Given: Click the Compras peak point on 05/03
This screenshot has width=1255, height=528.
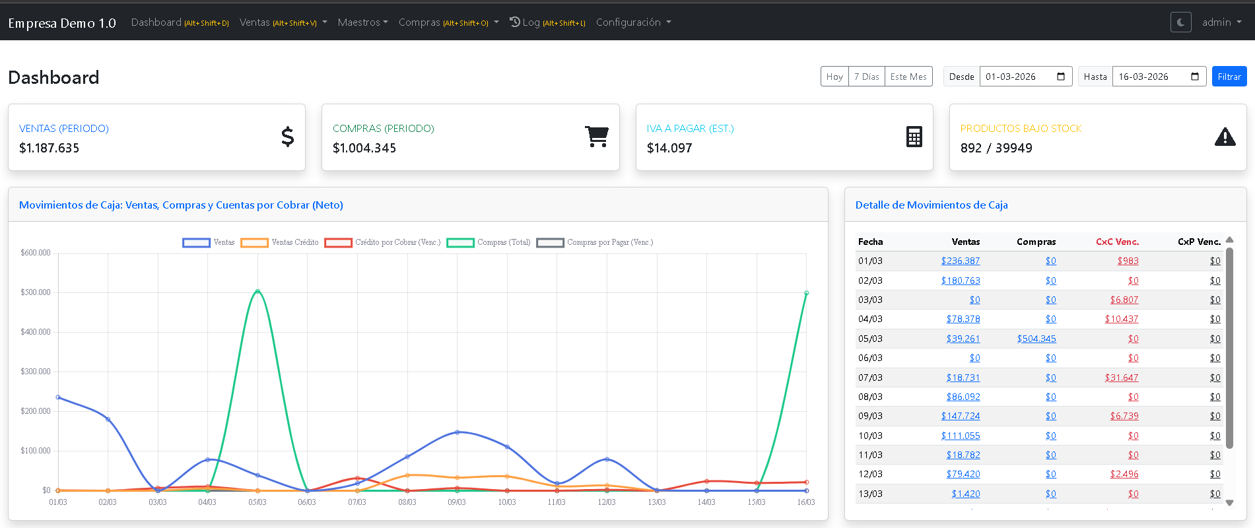Looking at the screenshot, I should [257, 291].
